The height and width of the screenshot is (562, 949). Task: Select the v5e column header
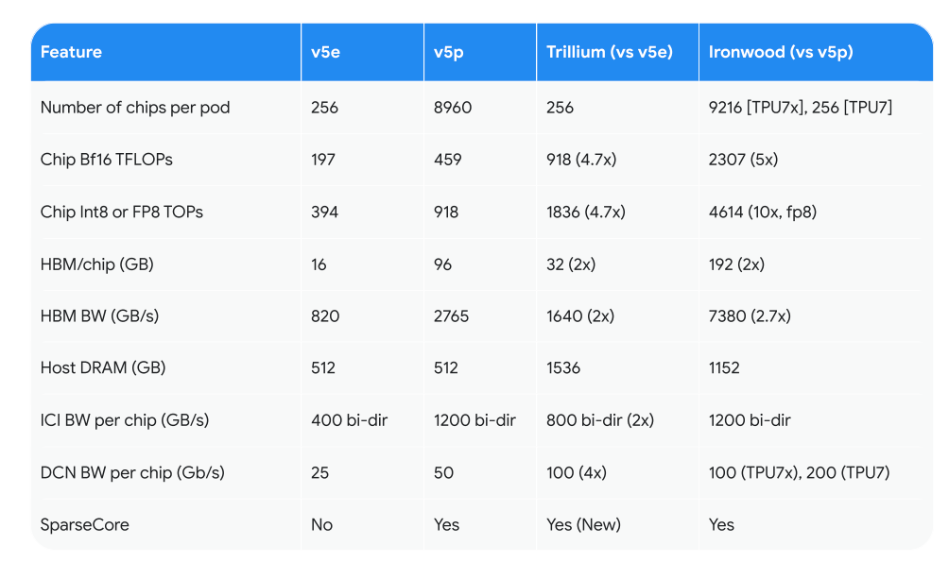tap(325, 52)
